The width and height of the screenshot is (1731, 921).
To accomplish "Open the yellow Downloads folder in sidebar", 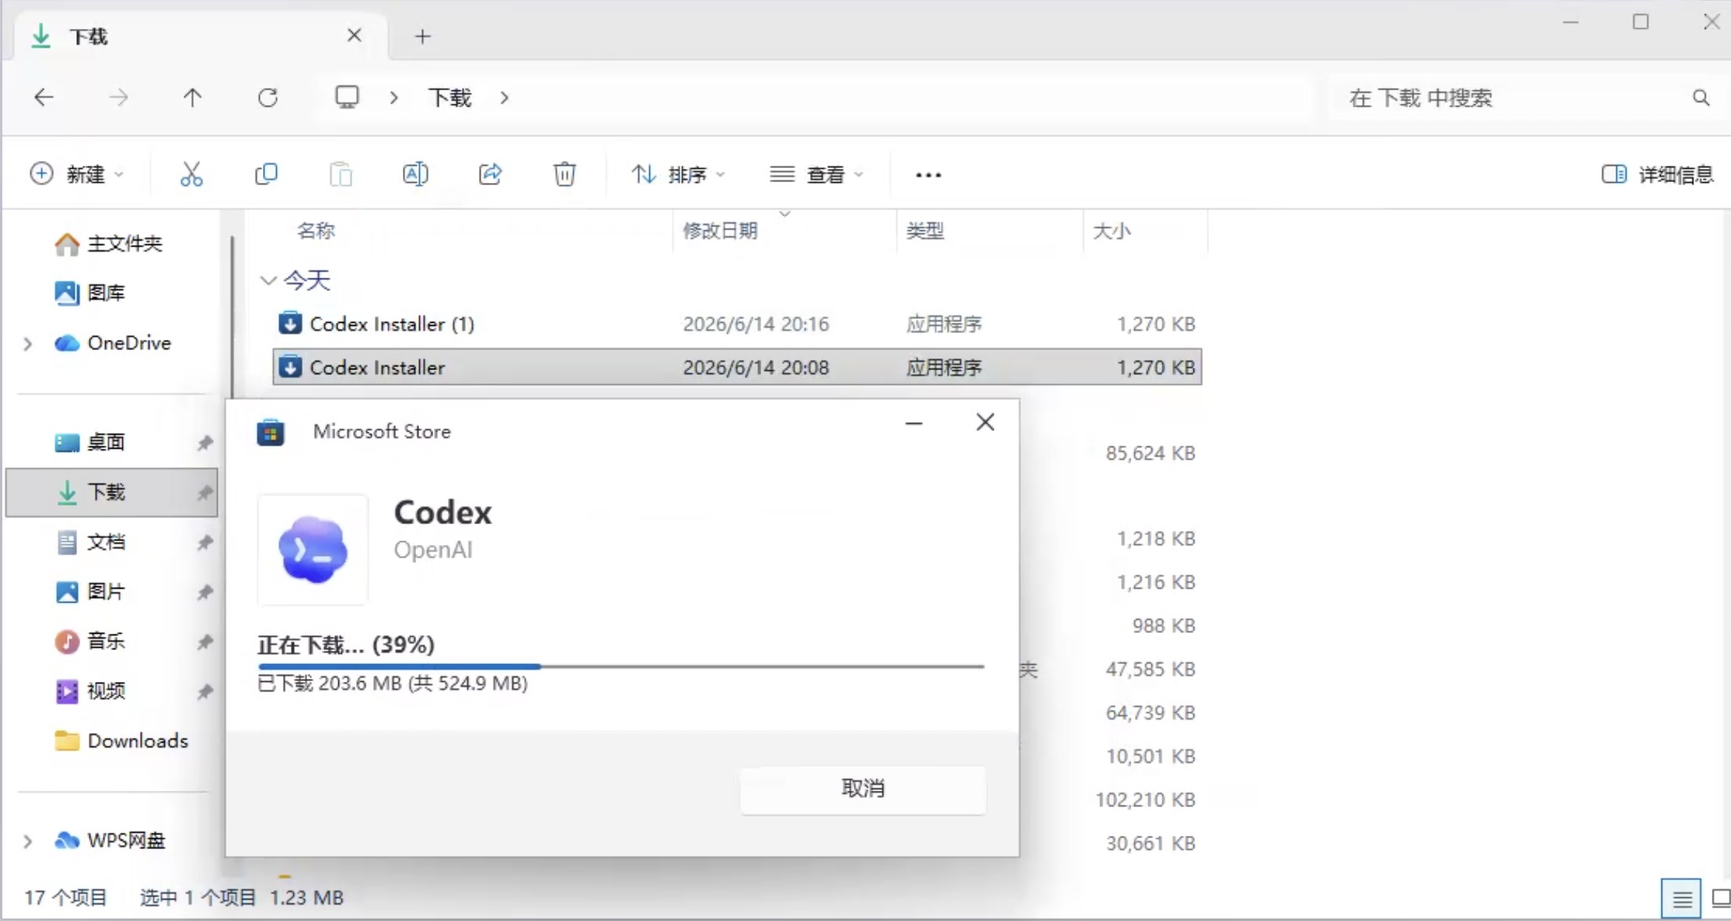I will [x=121, y=741].
